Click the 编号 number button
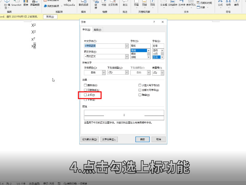Viewport: 246px width, 185px height. pyautogui.click(x=236, y=3)
